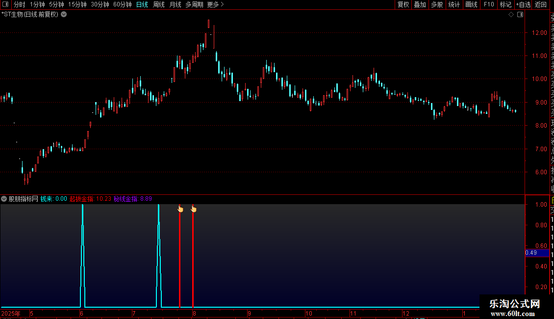The height and width of the screenshot is (319, 554).
Task: Open the F10 company info
Action: [489, 4]
